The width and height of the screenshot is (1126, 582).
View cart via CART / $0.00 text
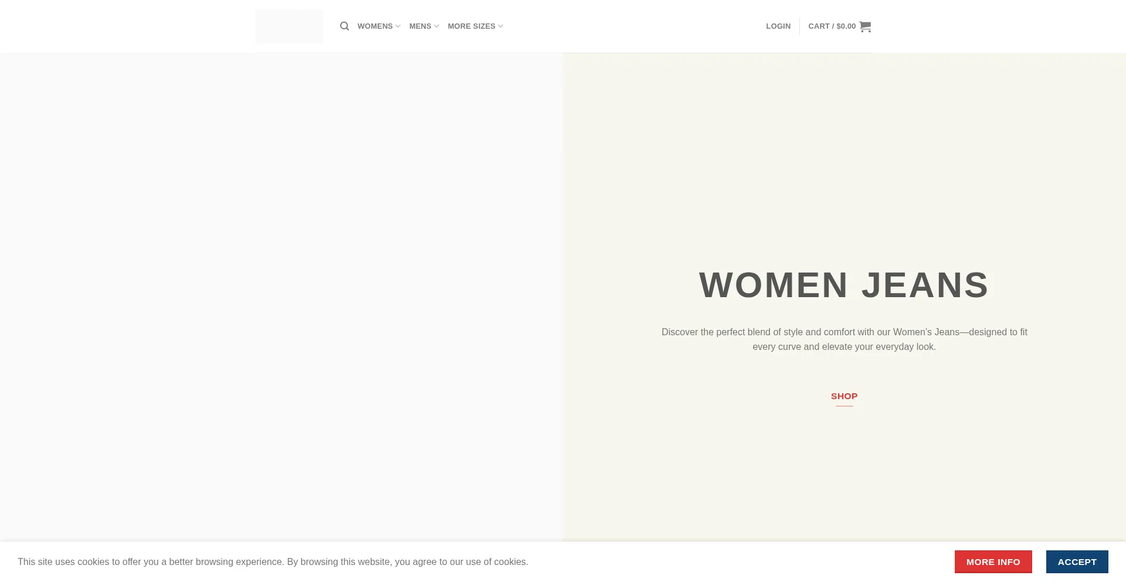pyautogui.click(x=832, y=26)
